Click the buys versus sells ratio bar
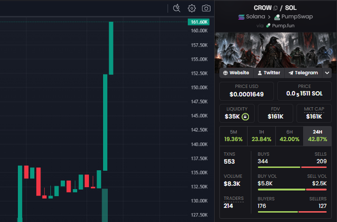Viewport: 337px width, 222px height. [x=292, y=167]
